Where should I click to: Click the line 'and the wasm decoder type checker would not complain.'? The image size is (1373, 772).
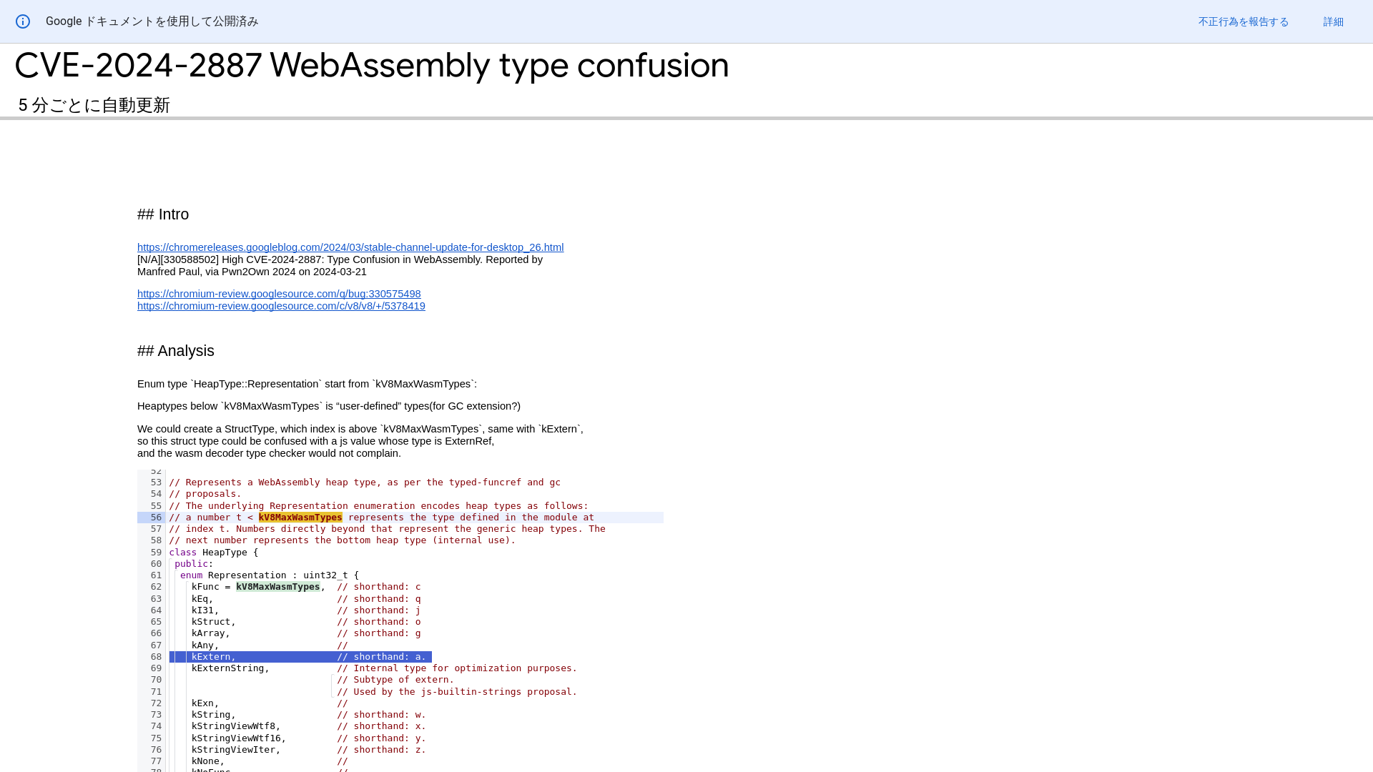coord(269,453)
